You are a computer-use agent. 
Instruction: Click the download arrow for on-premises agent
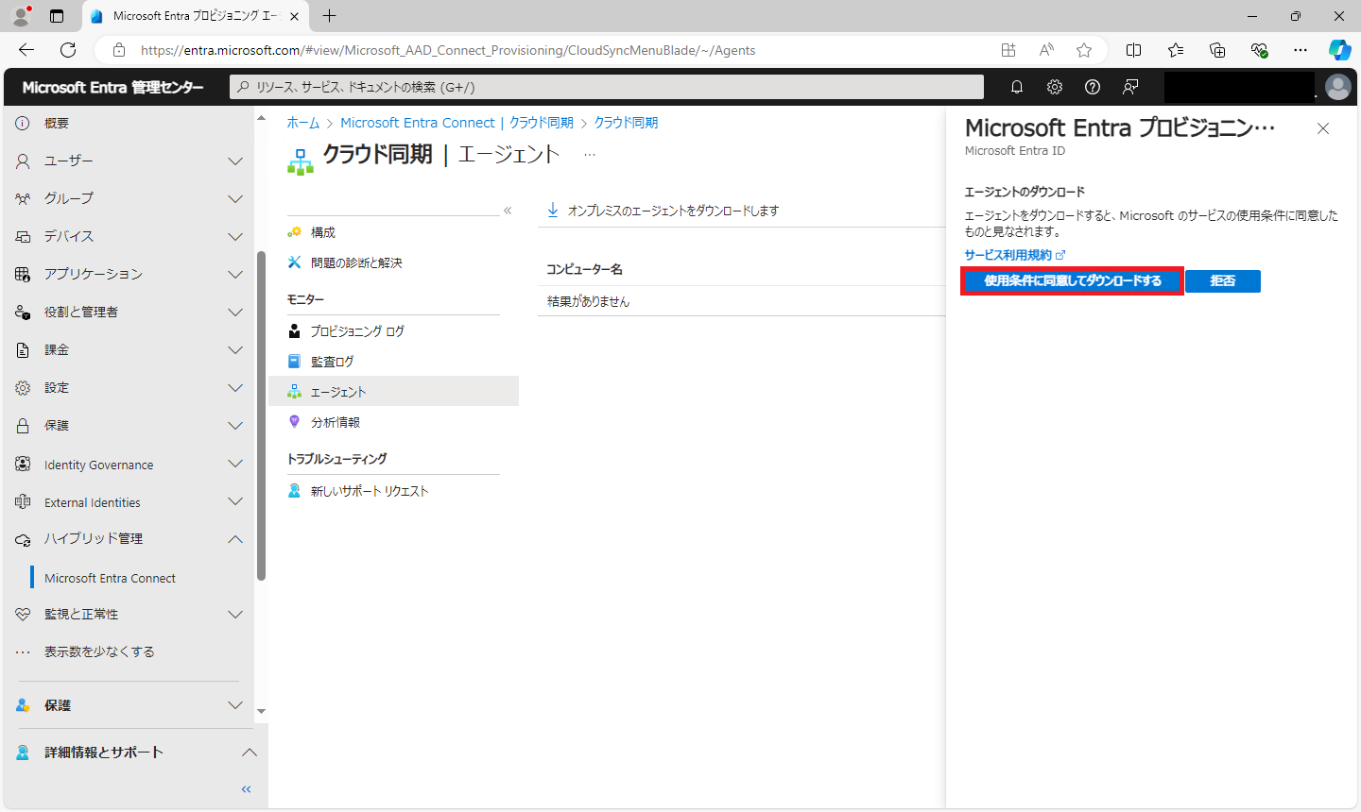[553, 210]
